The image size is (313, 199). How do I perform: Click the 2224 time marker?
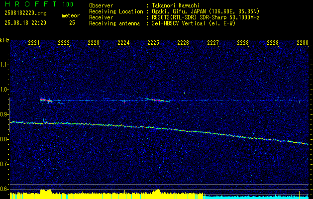tap(123, 42)
